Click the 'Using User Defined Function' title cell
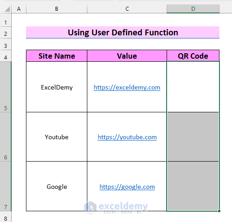The image size is (232, 222). tap(123, 33)
